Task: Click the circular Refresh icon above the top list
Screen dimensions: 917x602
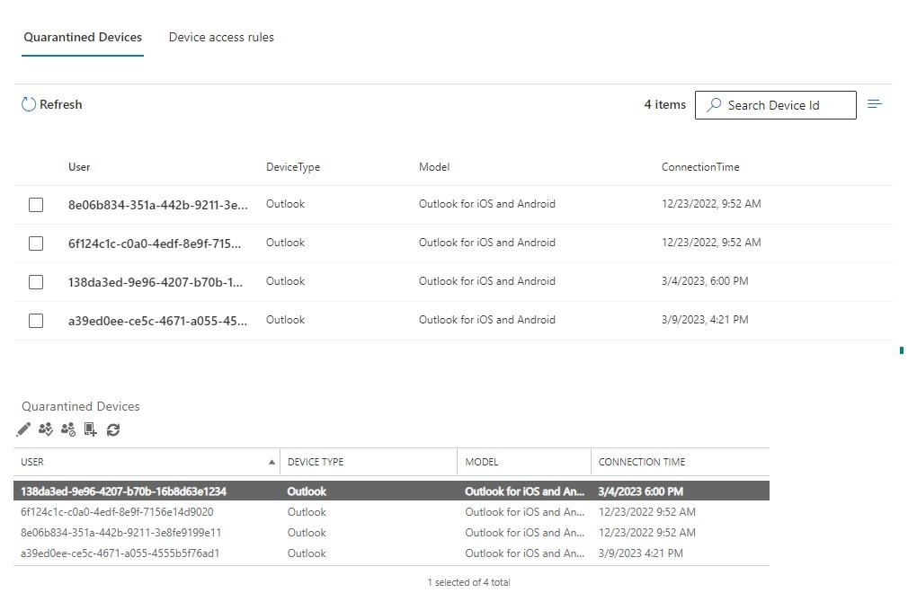Action: click(x=28, y=104)
